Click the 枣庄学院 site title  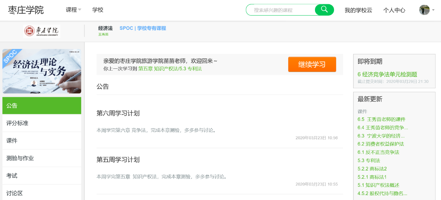click(26, 10)
